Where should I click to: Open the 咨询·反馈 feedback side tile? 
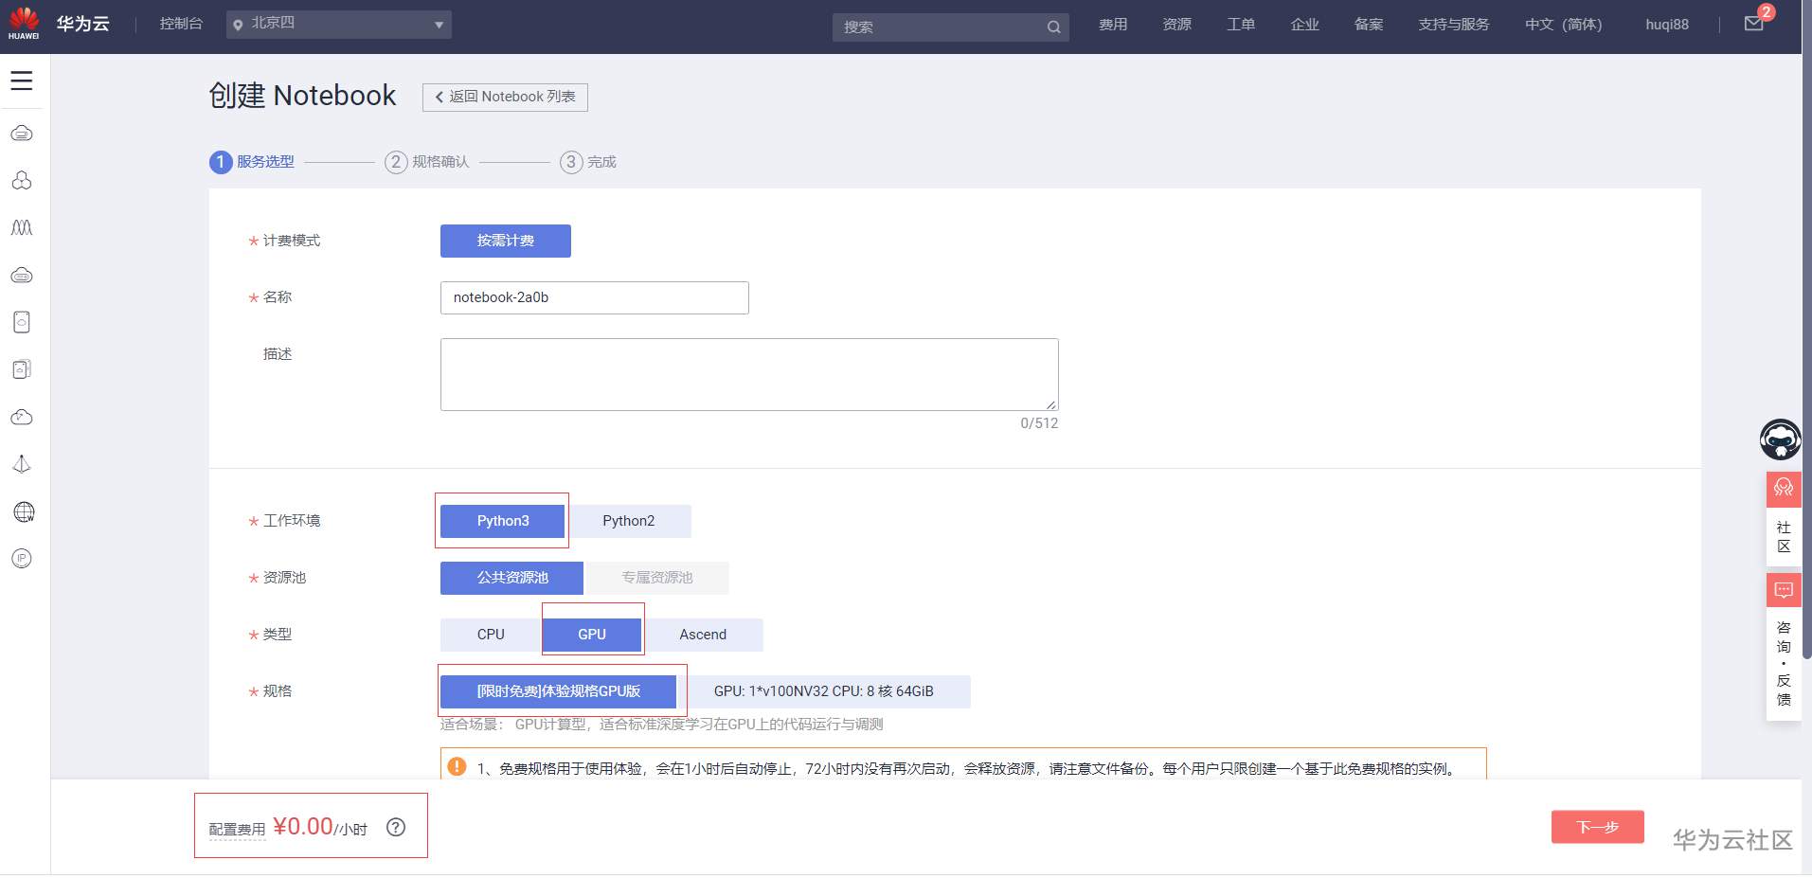(x=1784, y=647)
